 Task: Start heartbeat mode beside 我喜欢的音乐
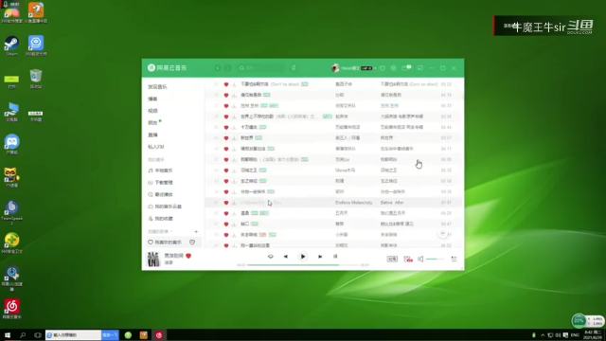coord(192,242)
